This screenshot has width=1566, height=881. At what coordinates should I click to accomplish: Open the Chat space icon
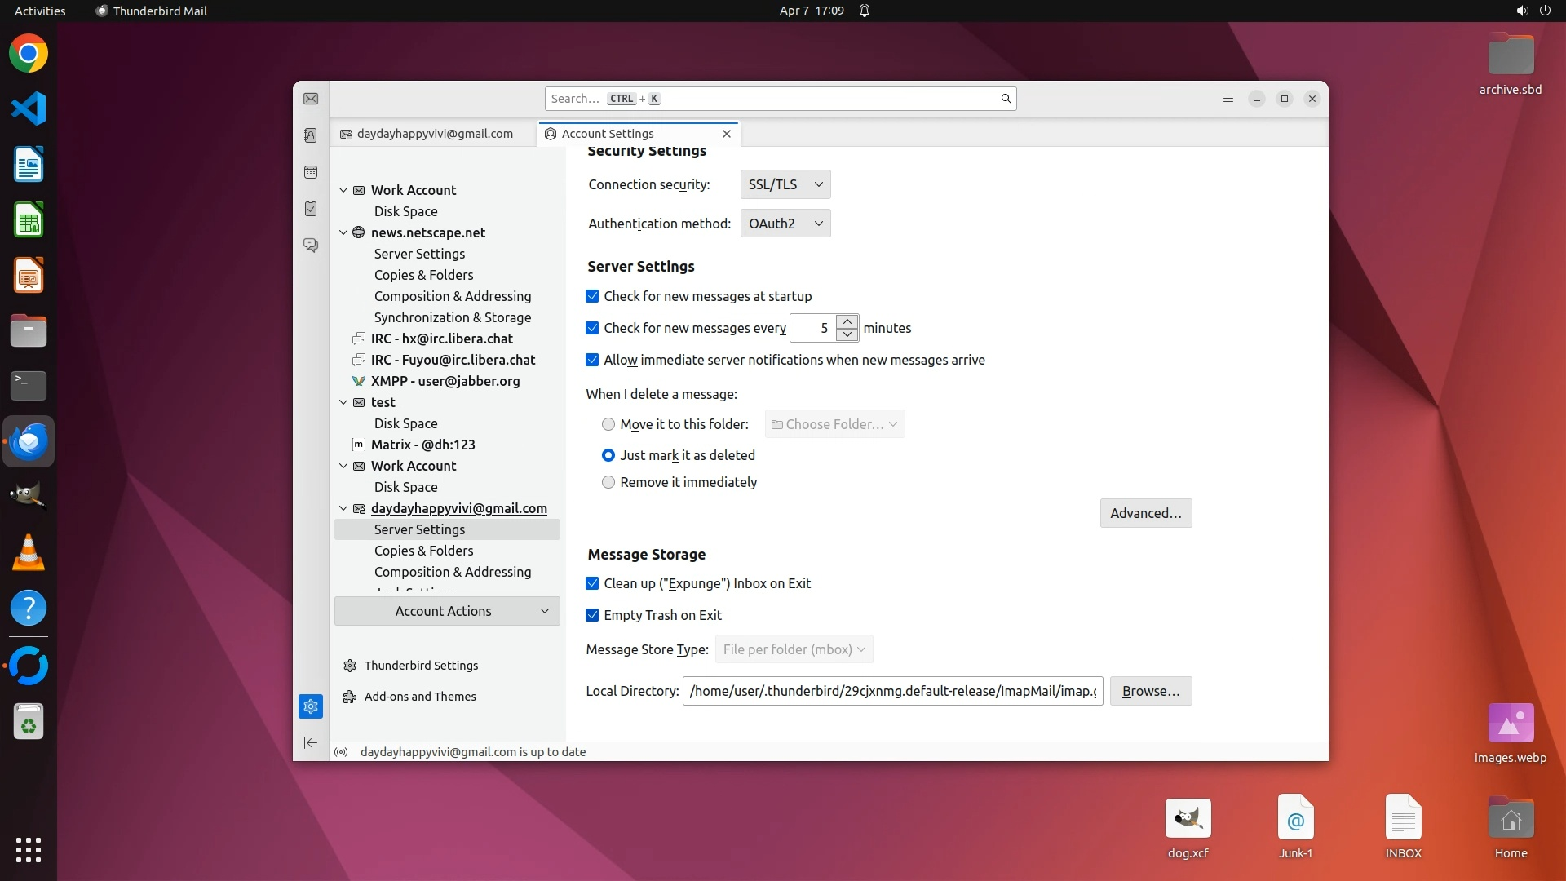tap(311, 245)
